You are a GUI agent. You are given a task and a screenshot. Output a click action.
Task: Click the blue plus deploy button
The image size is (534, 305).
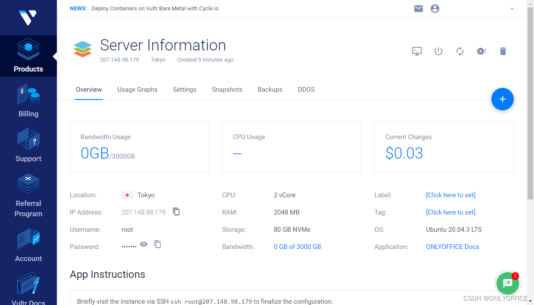click(x=503, y=99)
